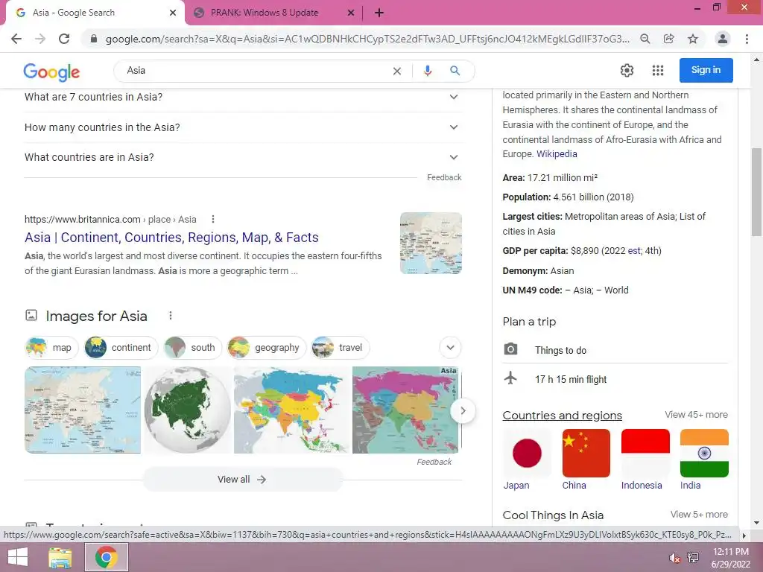Click the airplane icon for flight info

(510, 378)
